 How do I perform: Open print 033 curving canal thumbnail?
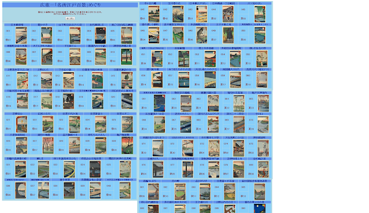[x=69, y=169]
